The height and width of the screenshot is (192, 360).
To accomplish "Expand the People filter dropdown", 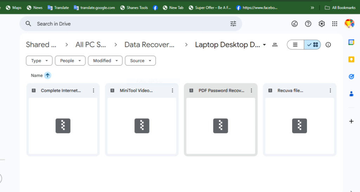I will click(x=70, y=61).
